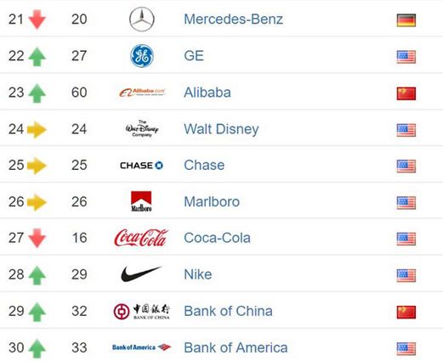Open the Mercedes-Benz brand link

pos(233,20)
